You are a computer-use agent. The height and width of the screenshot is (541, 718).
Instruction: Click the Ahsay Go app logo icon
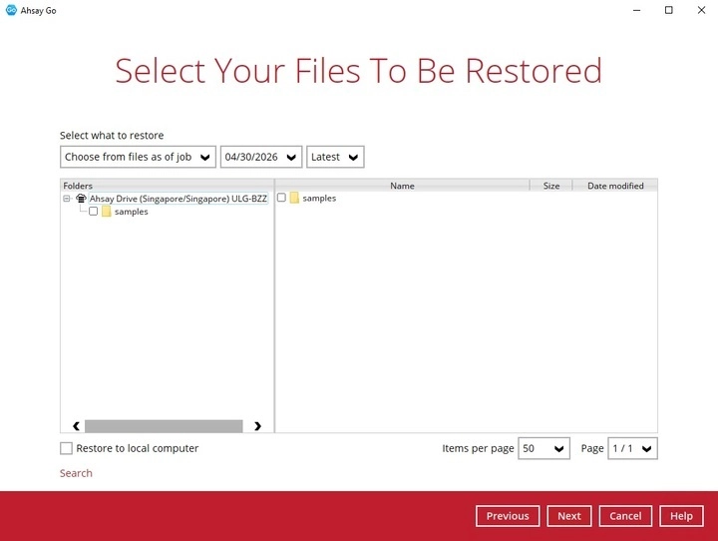coord(11,10)
